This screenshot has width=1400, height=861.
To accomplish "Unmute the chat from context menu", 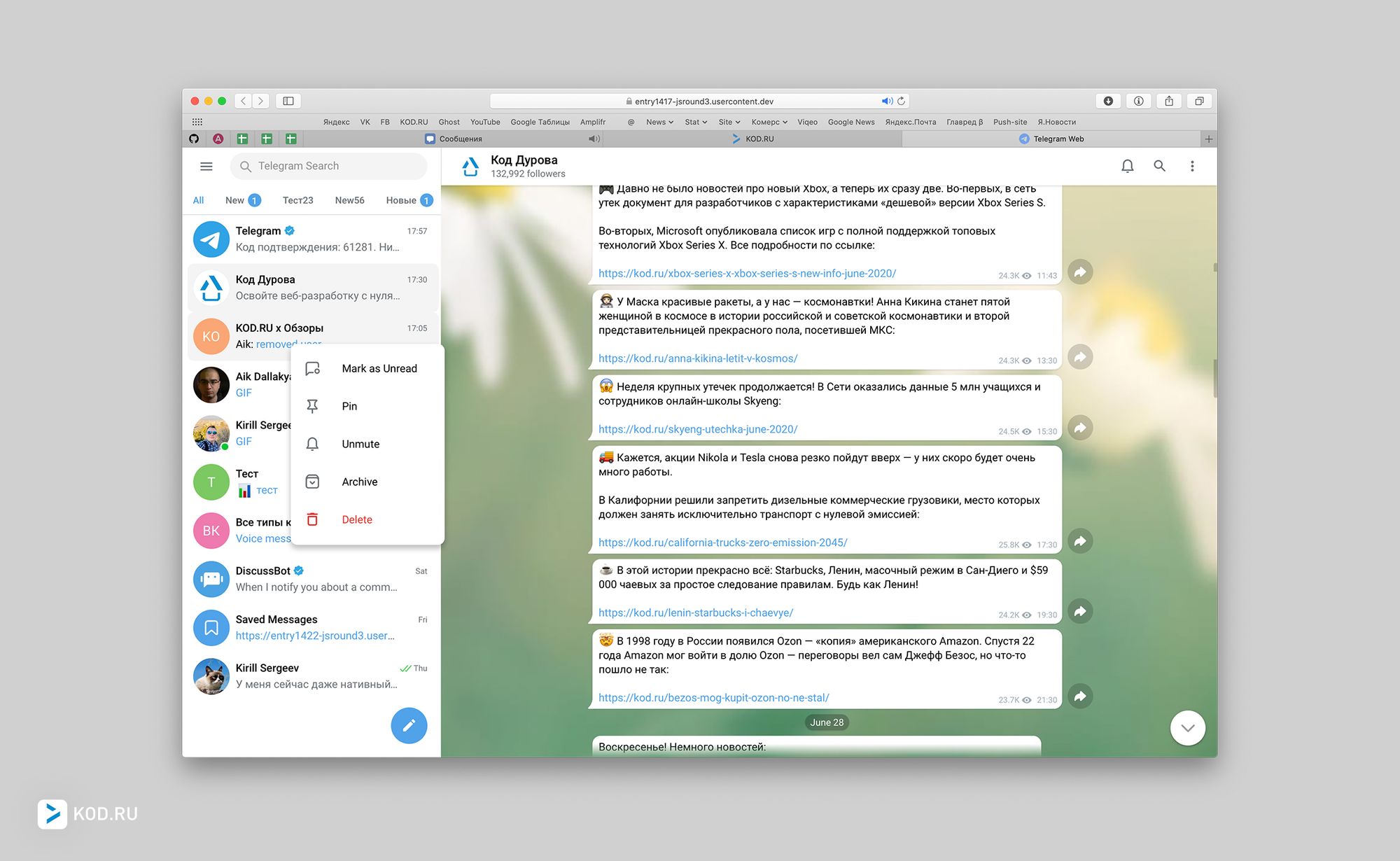I will (x=360, y=444).
